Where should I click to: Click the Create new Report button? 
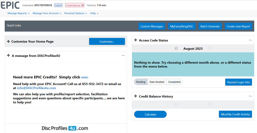pyautogui.click(x=238, y=26)
